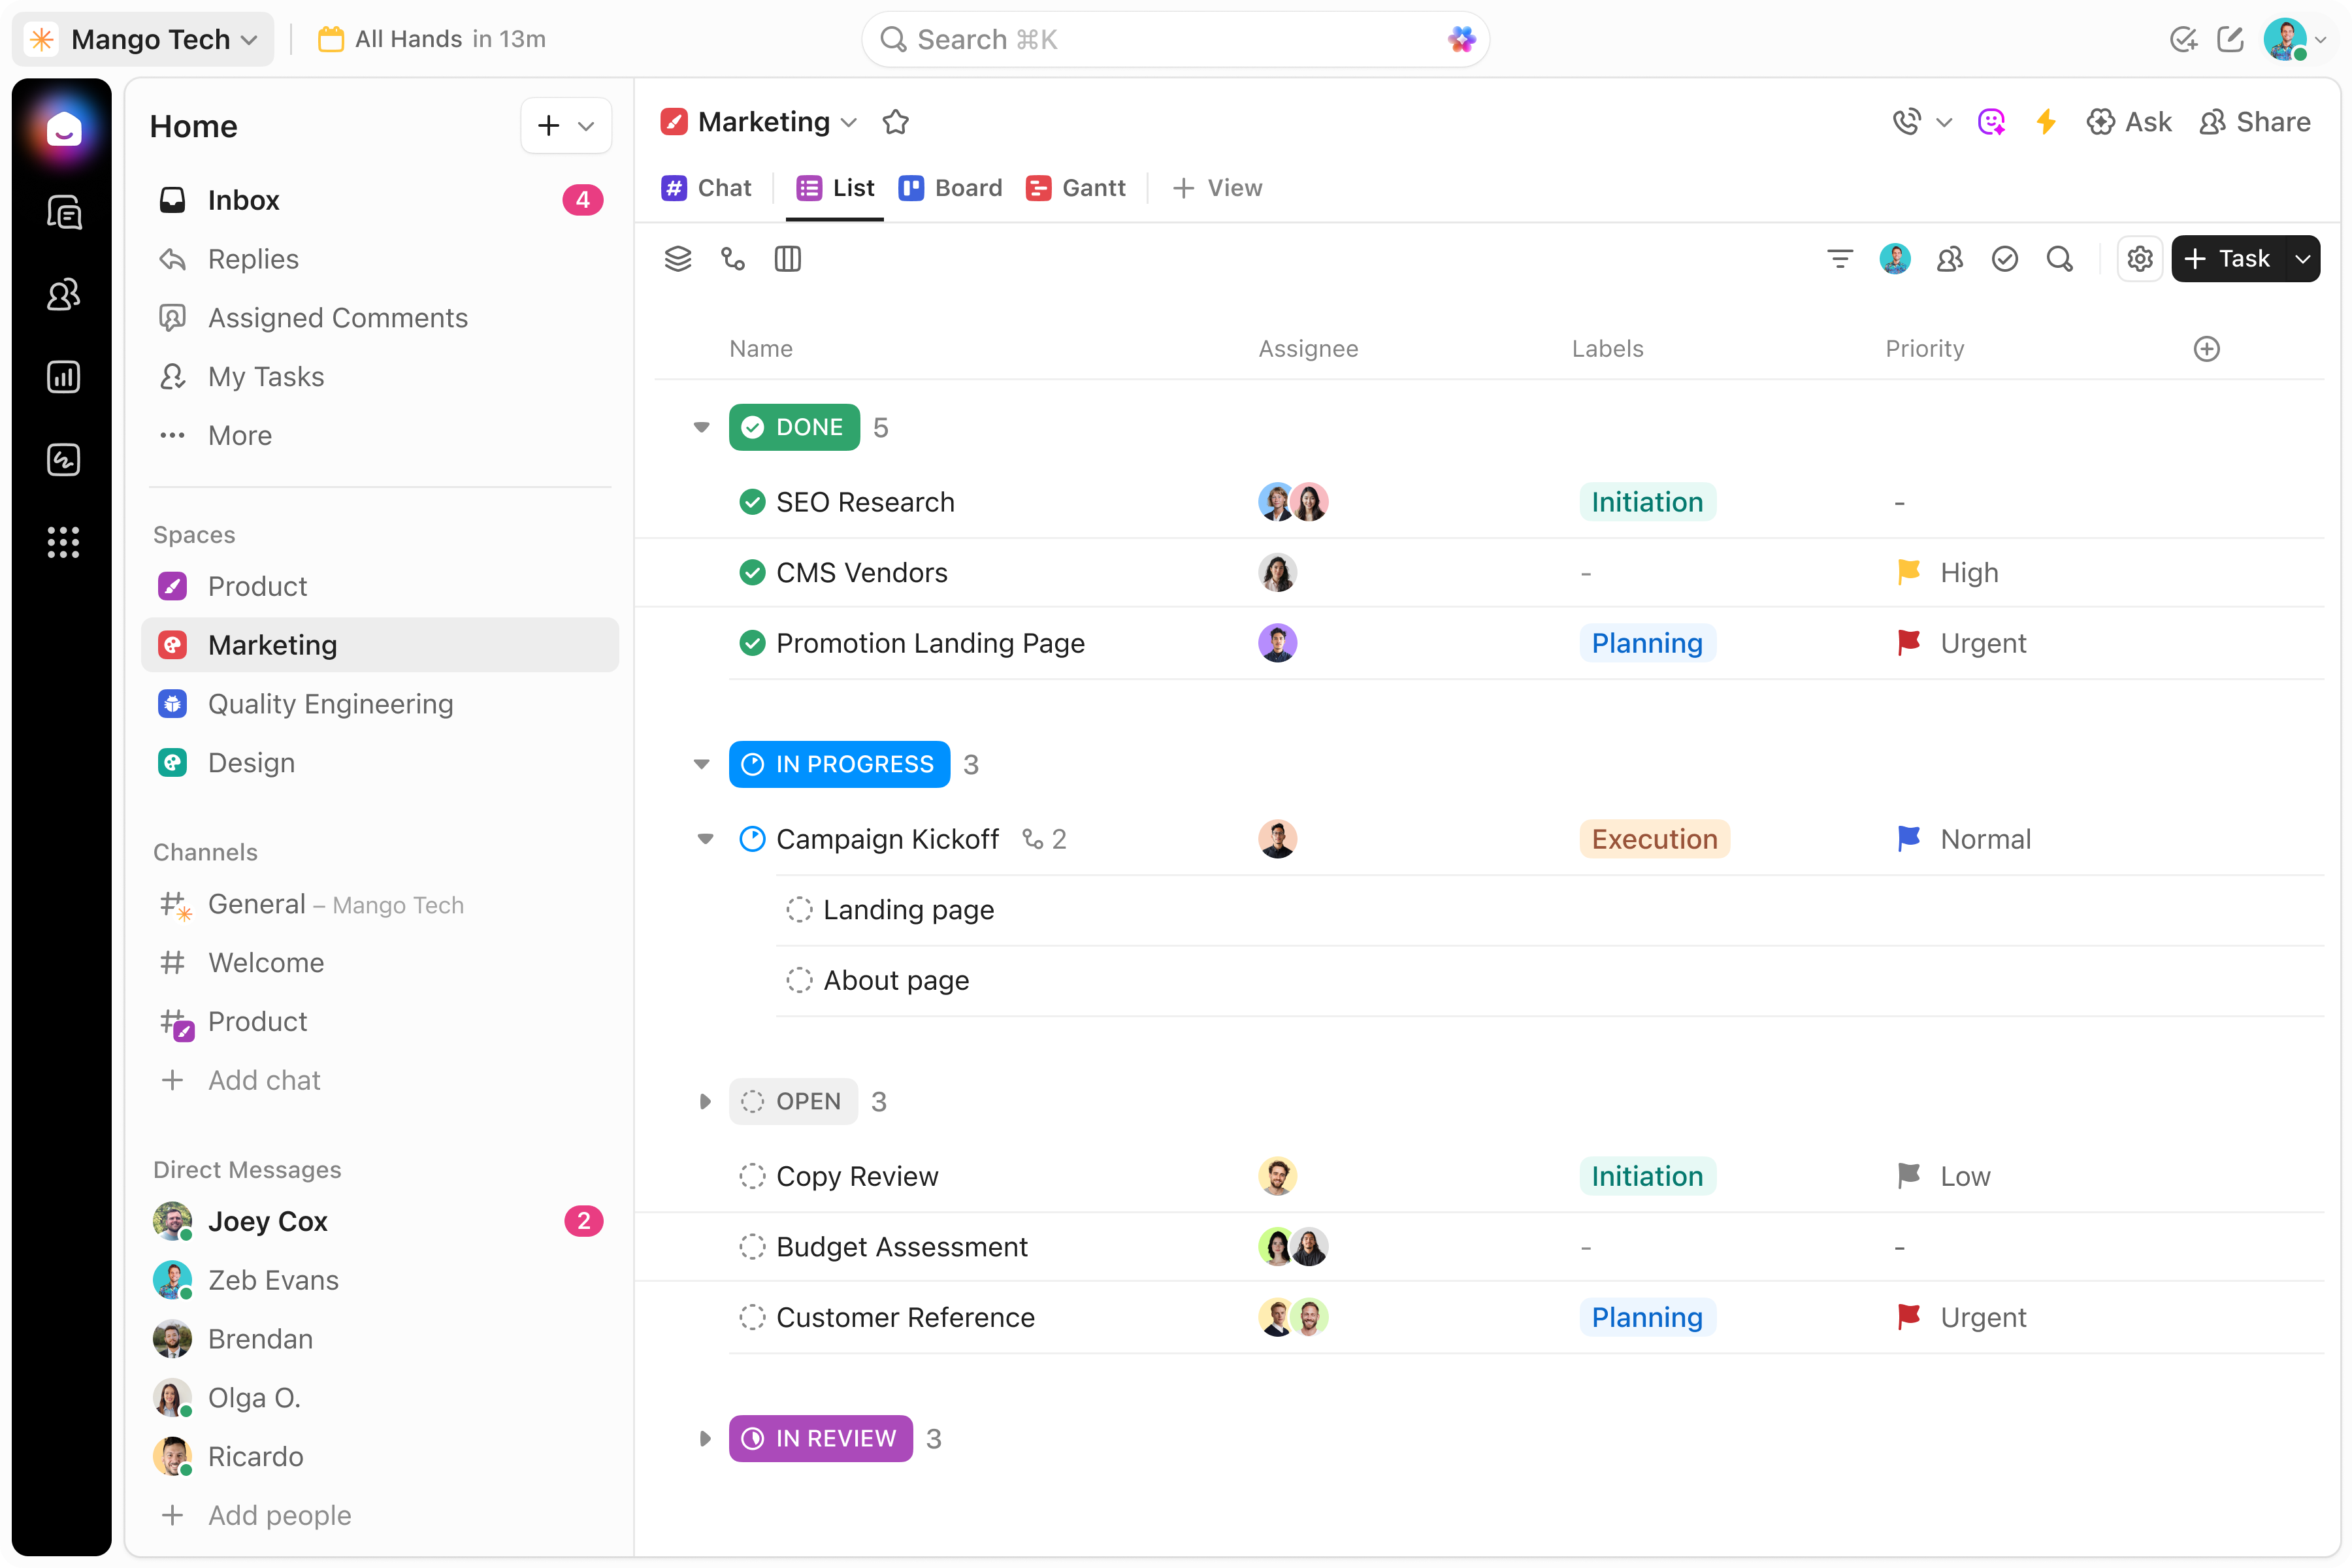Expand the IN REVIEW group
The height and width of the screenshot is (1568, 2352).
coord(704,1439)
